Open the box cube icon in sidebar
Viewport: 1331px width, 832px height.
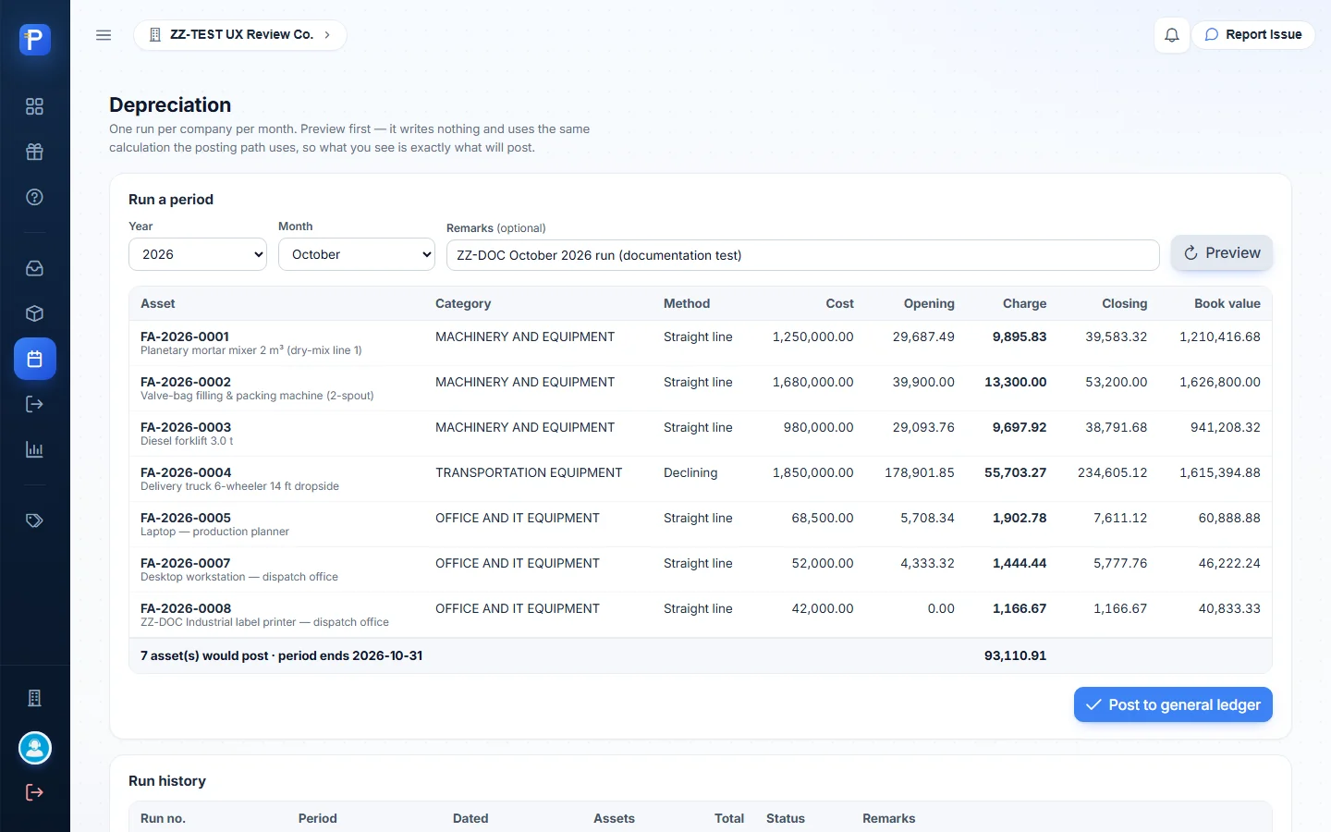tap(35, 313)
